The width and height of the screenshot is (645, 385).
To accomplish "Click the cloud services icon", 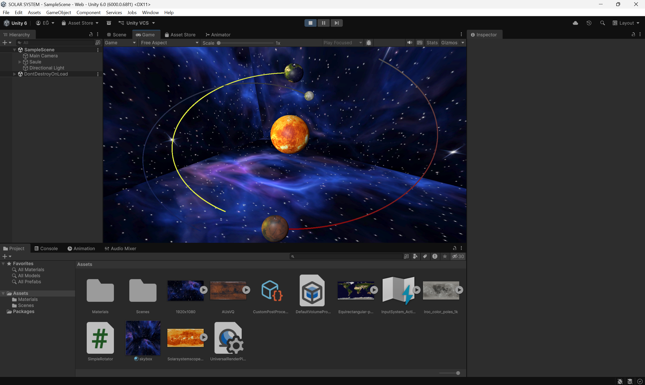I will click(x=575, y=23).
